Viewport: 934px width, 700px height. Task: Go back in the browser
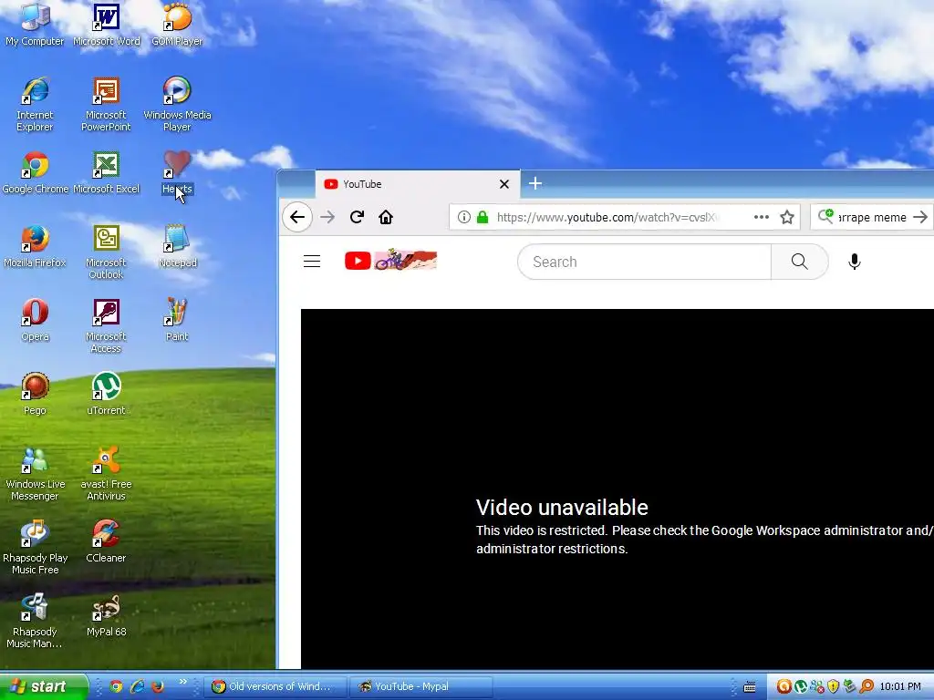pyautogui.click(x=297, y=217)
